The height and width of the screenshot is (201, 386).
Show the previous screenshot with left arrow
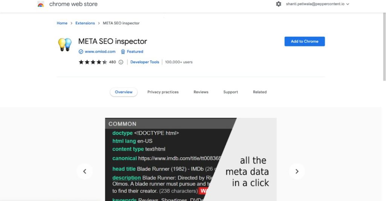tap(84, 171)
